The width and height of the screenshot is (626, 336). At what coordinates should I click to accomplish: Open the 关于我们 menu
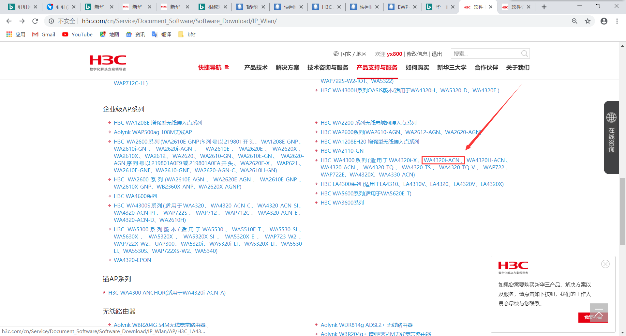(518, 68)
